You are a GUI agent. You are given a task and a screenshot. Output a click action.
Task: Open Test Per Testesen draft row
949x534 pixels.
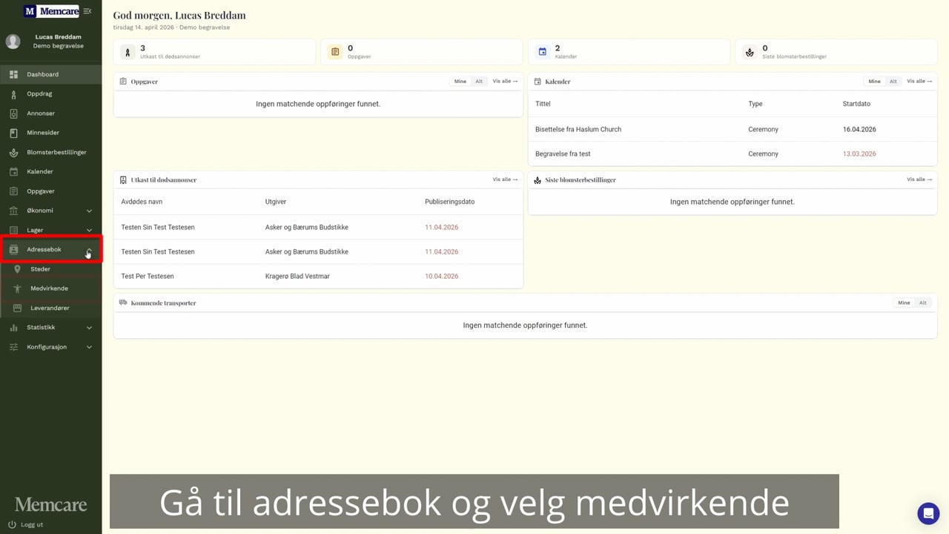click(x=318, y=276)
